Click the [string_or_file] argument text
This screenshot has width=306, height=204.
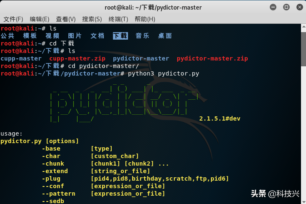[x=120, y=171]
